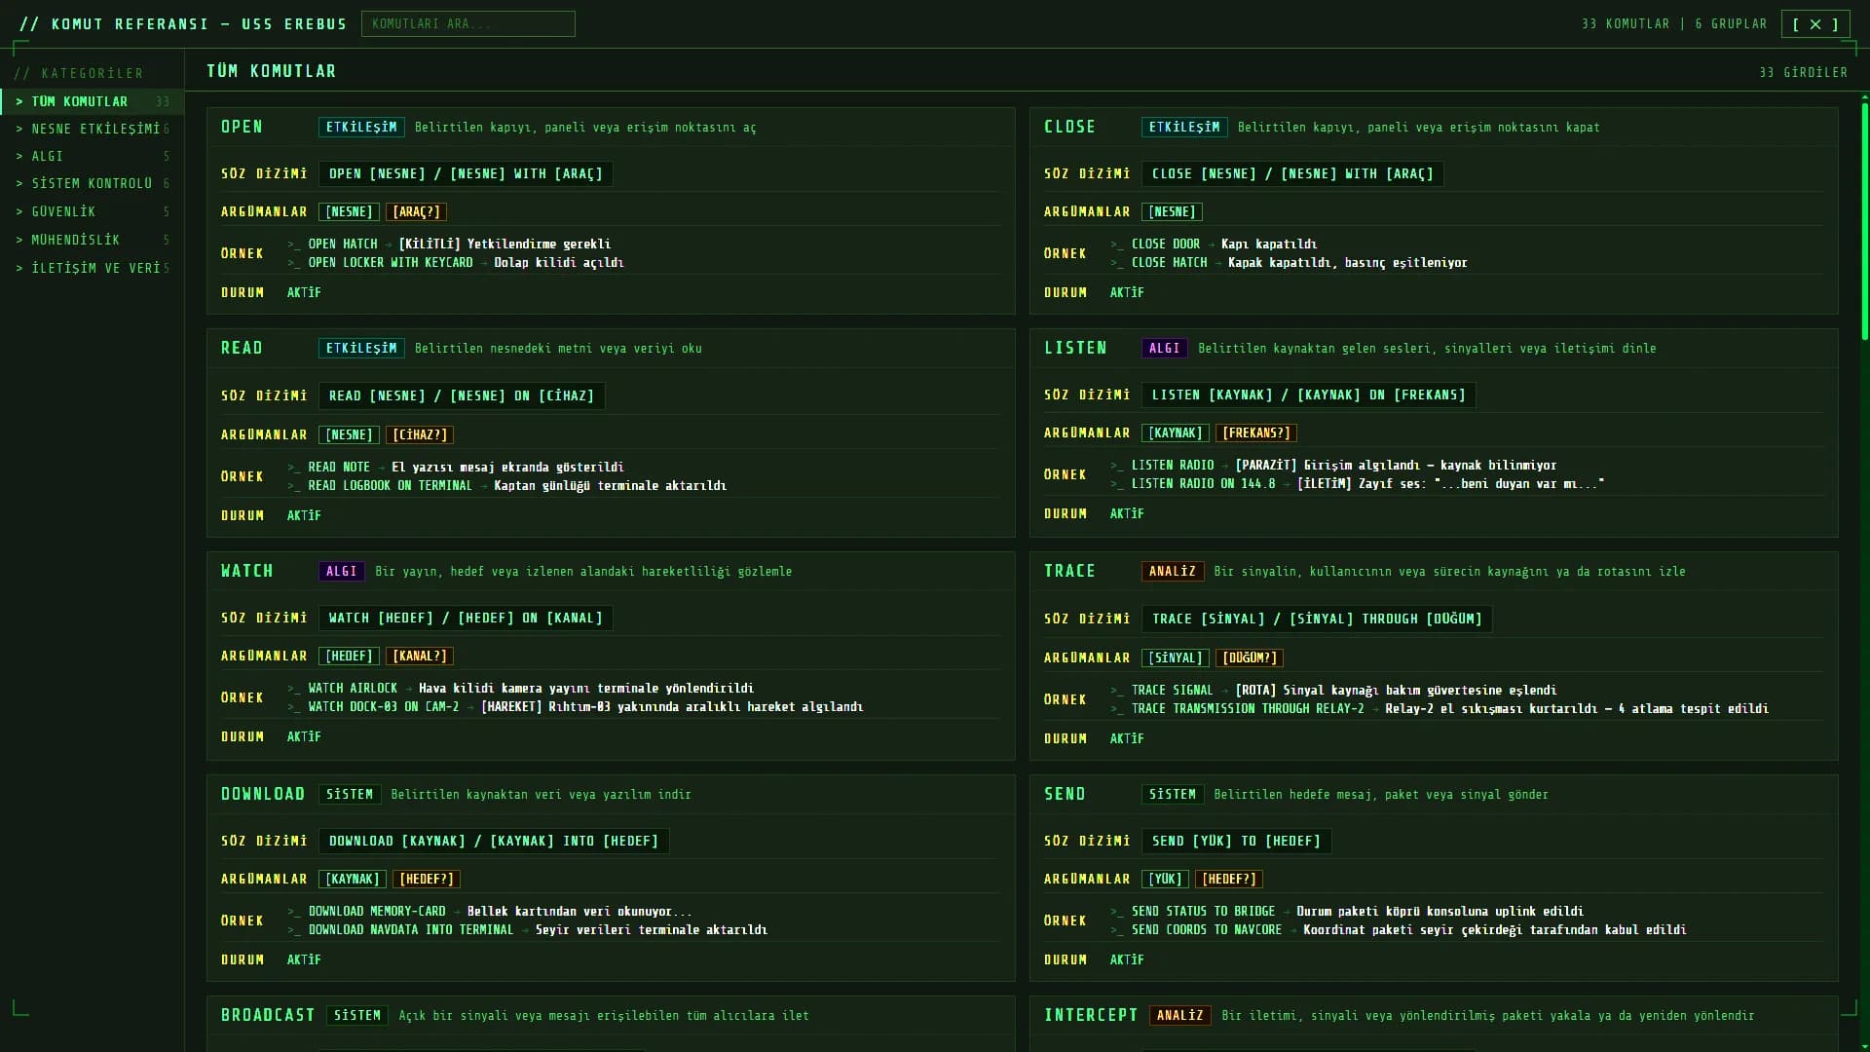Viewport: 1870px width, 1052px height.
Task: Click syntax 'READ [NESNE] / [NESNE] ON [CİHAZ]'
Action: tap(462, 395)
